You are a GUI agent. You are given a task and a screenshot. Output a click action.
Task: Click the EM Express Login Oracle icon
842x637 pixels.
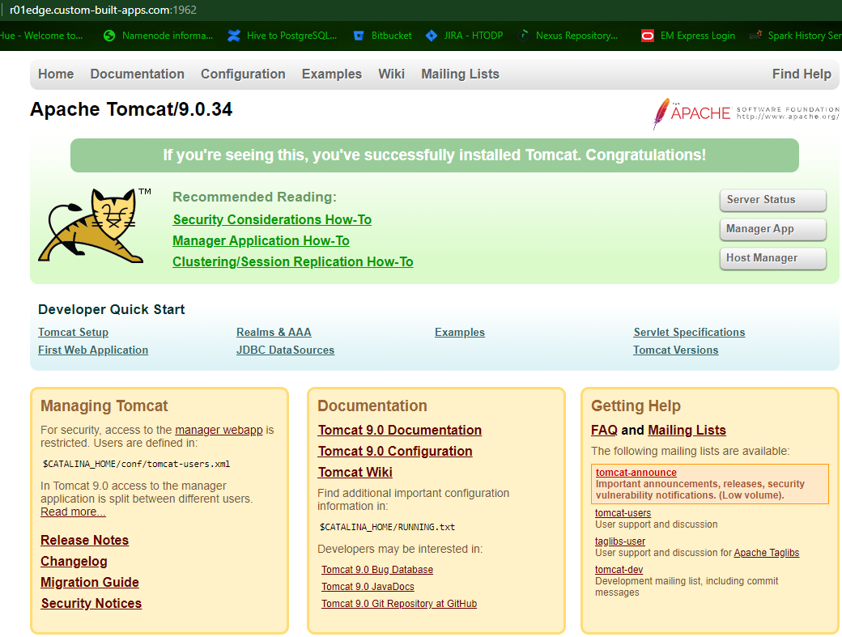[648, 36]
